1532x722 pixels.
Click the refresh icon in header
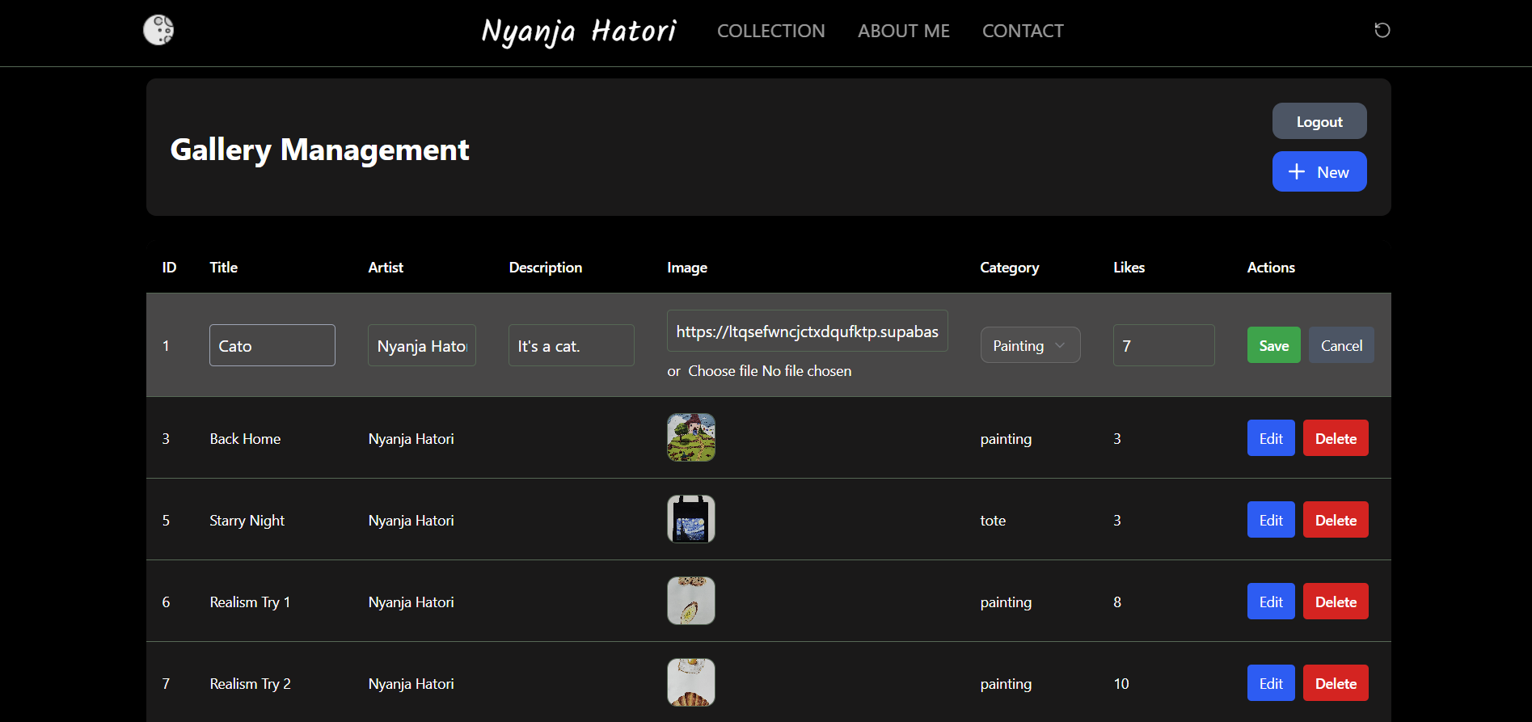(1382, 30)
